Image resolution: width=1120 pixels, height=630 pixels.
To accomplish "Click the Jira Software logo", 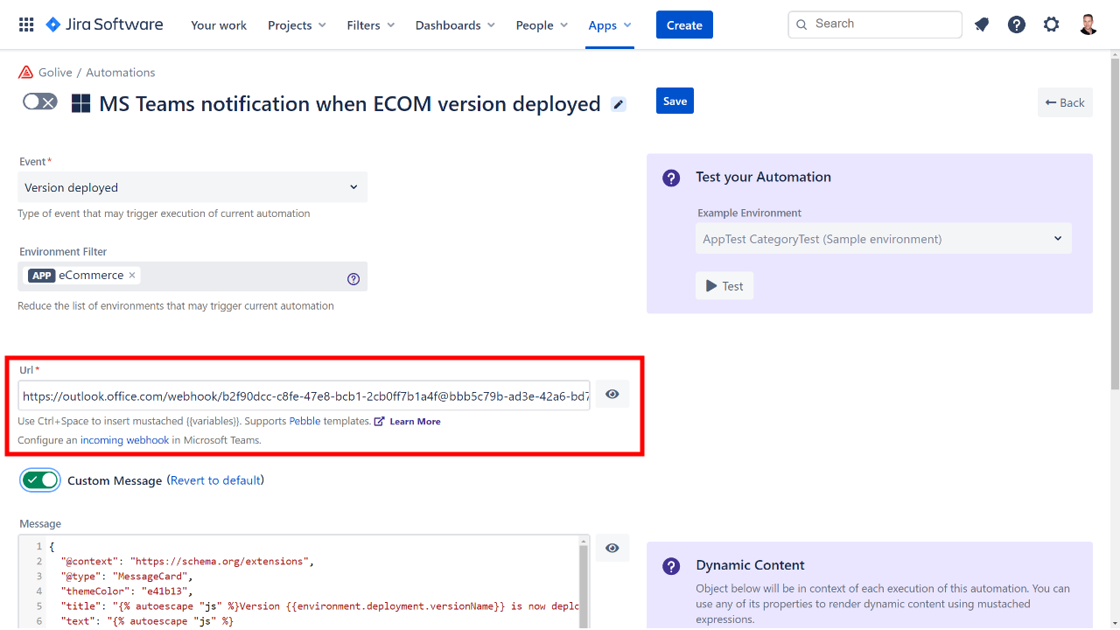I will point(104,24).
